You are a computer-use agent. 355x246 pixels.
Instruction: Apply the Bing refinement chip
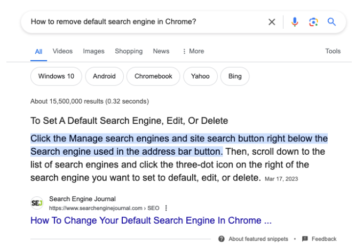pos(235,76)
